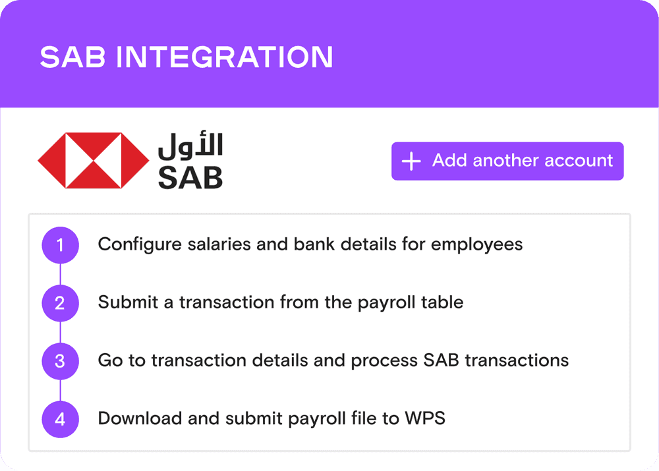Image resolution: width=659 pixels, height=471 pixels.
Task: Click the connector line between steps 1 and 2
Action: tap(60, 274)
